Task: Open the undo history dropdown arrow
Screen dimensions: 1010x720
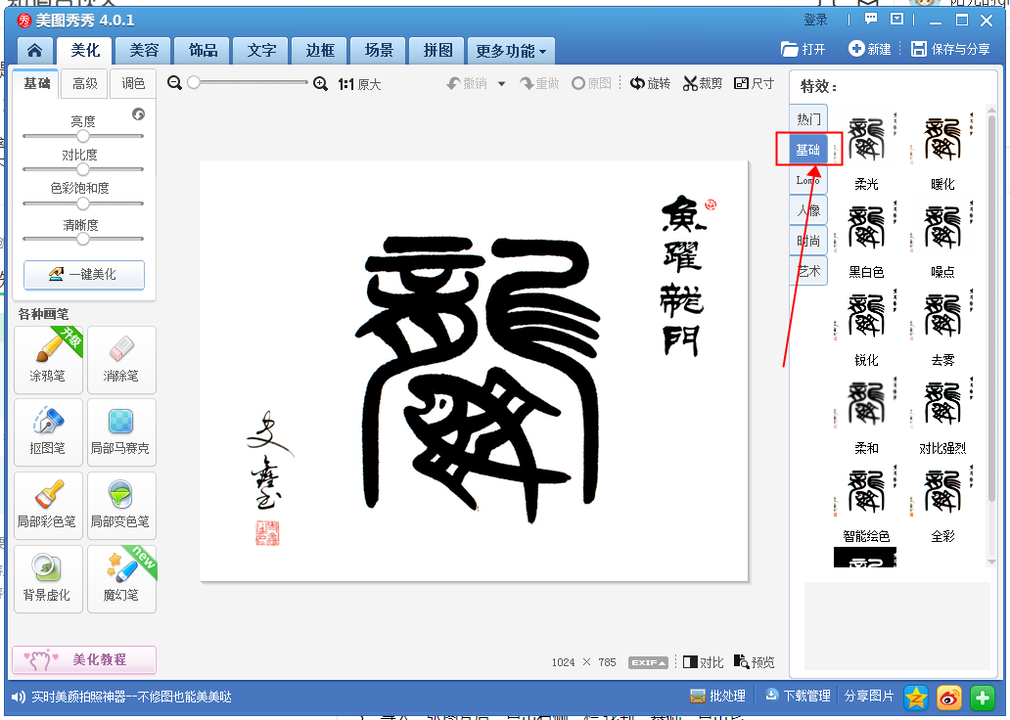Action: click(x=501, y=84)
